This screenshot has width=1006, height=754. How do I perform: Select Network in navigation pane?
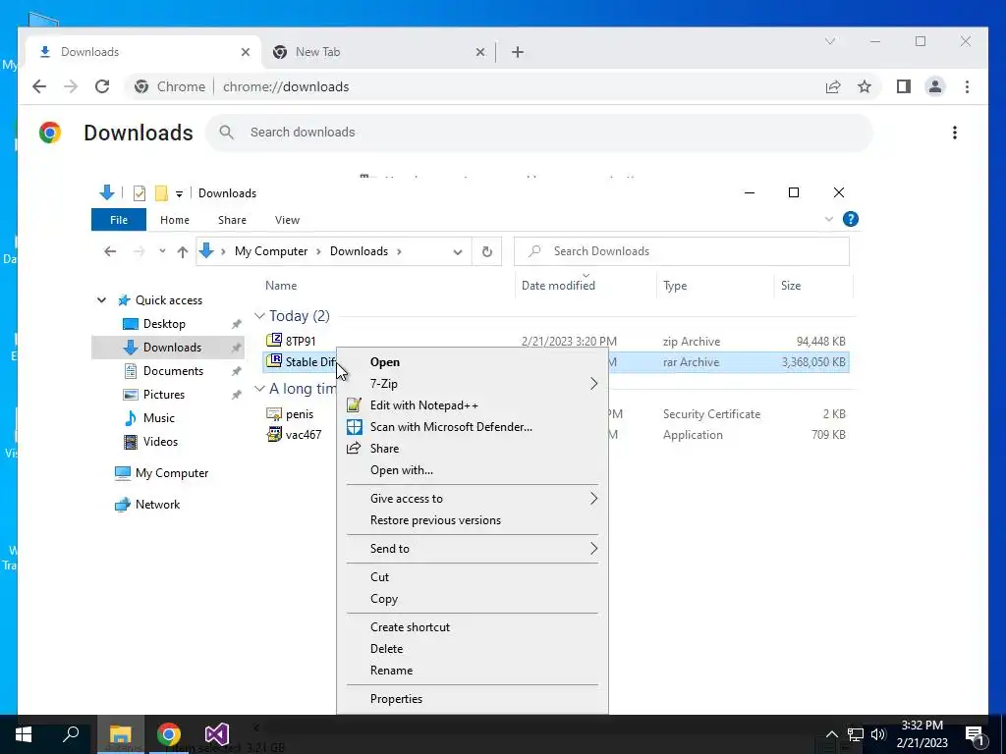click(157, 505)
